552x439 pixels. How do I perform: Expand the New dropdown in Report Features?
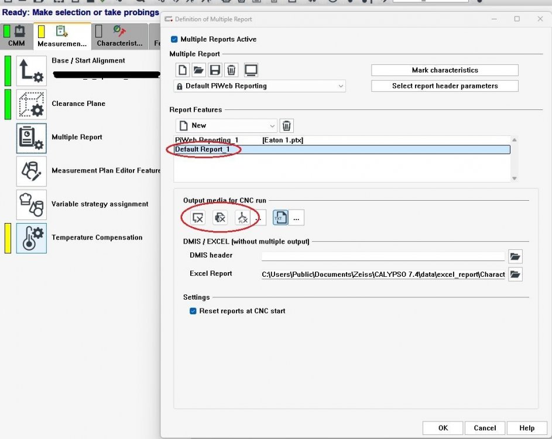[x=272, y=125]
